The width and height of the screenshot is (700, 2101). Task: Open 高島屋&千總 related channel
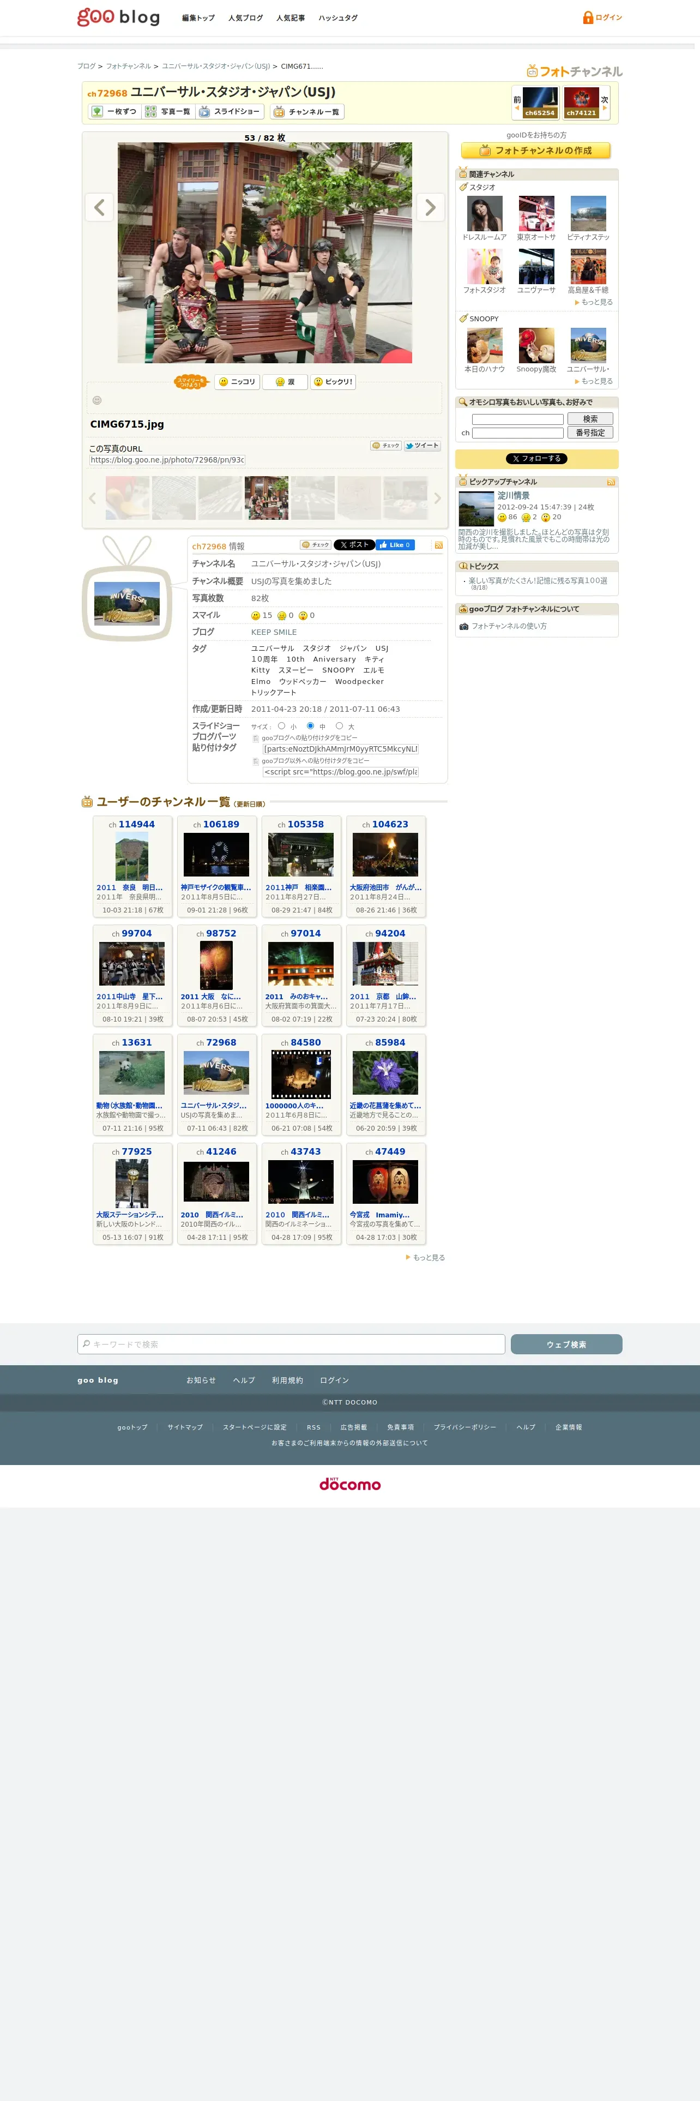click(x=588, y=267)
